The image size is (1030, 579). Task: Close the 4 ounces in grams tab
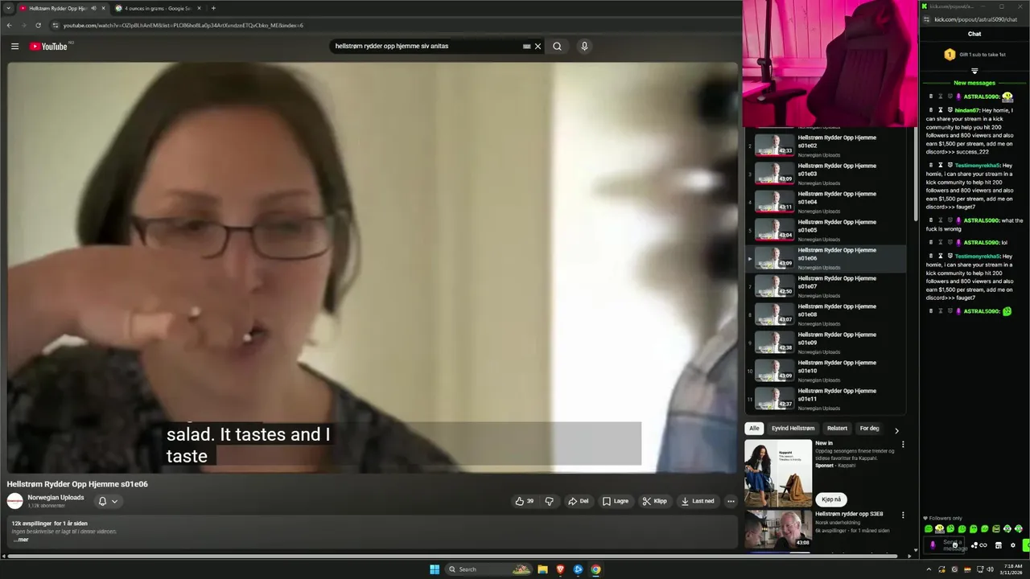(199, 8)
